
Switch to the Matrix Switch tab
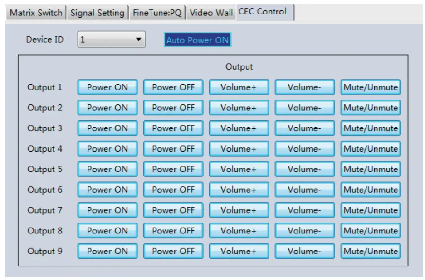(35, 13)
